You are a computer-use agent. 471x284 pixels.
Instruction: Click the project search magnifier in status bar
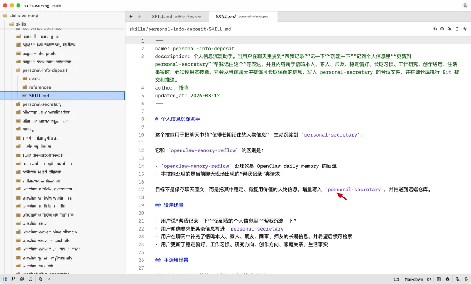(x=40, y=279)
